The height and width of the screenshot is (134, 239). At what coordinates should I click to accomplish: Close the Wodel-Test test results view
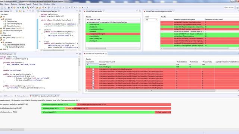(x=103, y=11)
